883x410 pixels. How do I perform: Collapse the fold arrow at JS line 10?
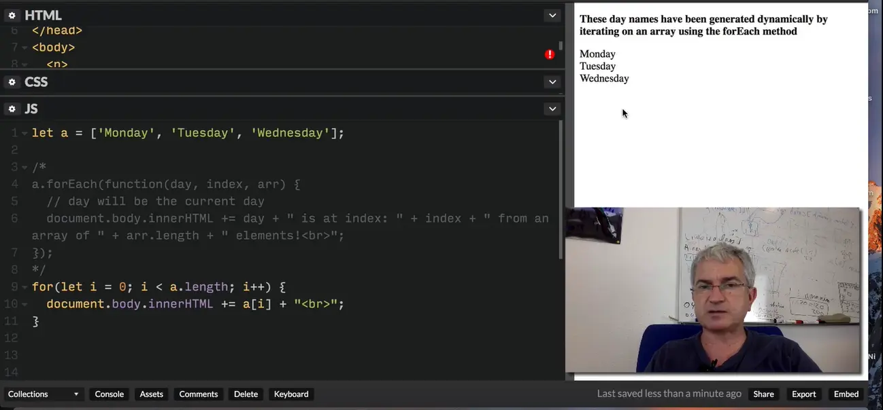pos(25,305)
